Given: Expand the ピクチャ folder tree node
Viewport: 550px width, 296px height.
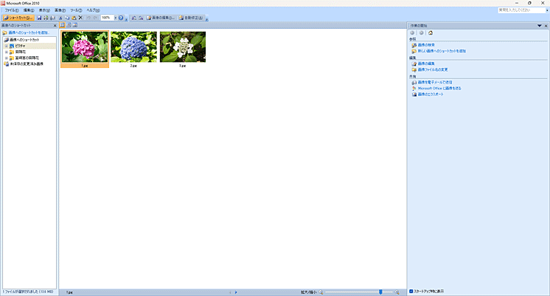Looking at the screenshot, I should point(7,46).
